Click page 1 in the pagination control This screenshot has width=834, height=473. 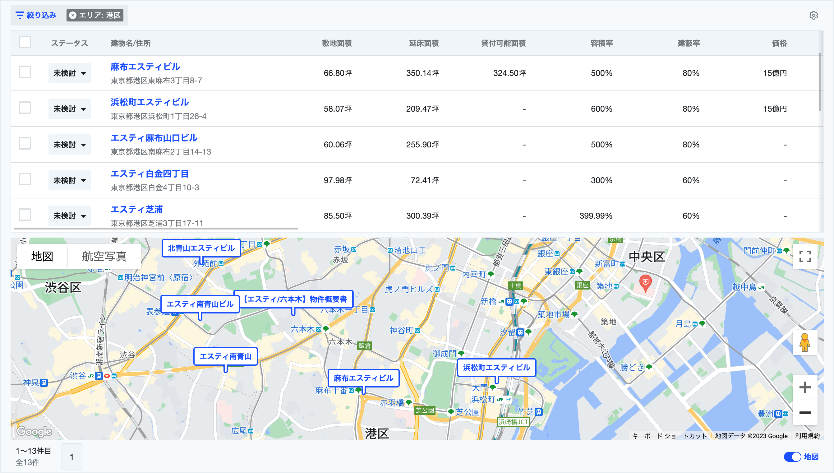72,456
